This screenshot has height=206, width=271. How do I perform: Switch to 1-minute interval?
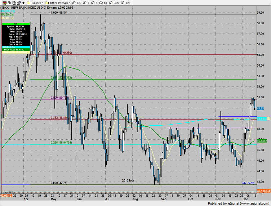pos(86,3)
